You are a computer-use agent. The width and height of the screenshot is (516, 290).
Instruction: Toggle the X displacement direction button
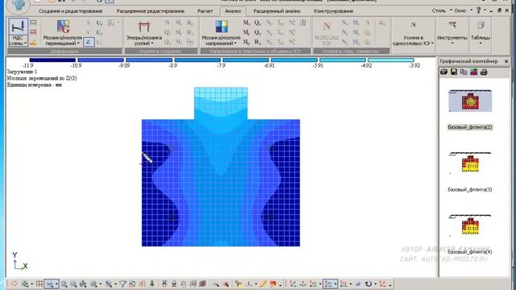[88, 23]
